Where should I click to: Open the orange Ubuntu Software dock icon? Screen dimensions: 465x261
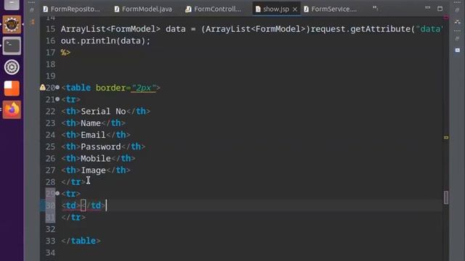pyautogui.click(x=12, y=88)
